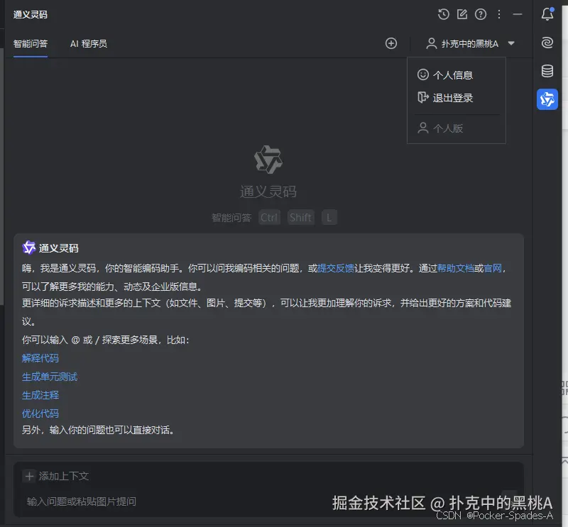The width and height of the screenshot is (568, 527).
Task: Open the spiral icon tool window in sidebar
Action: (x=547, y=43)
